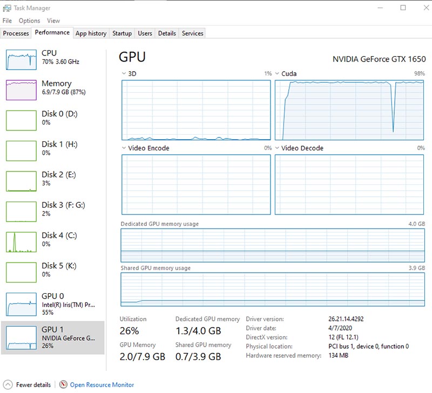Click the large GPU page heading
432x393 pixels.
click(x=132, y=57)
